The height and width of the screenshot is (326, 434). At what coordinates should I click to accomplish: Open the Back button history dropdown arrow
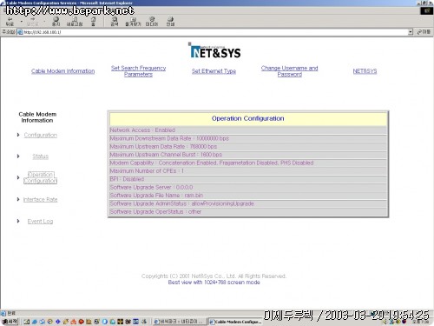pos(22,22)
